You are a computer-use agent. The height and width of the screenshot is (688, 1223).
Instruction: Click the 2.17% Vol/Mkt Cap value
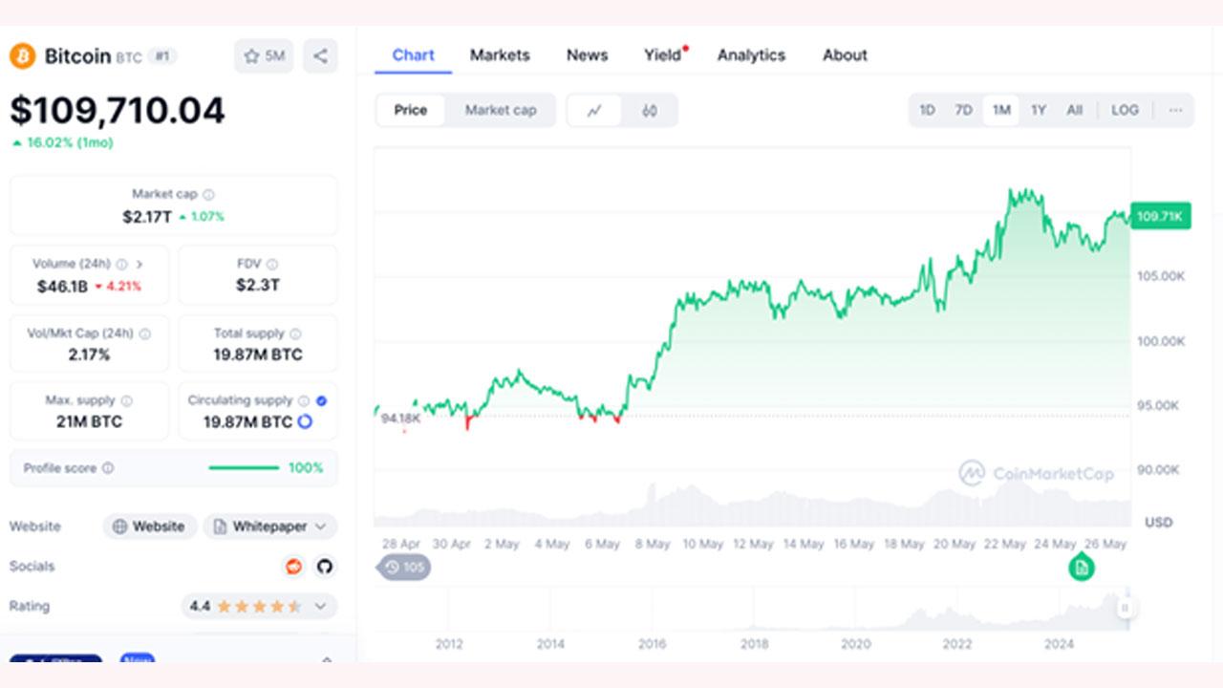tap(89, 355)
